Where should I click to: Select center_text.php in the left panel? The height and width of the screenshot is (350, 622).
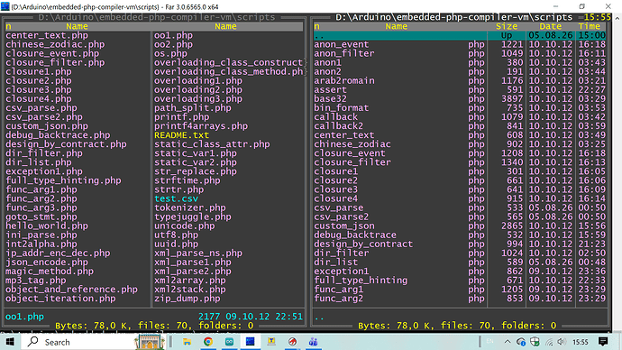point(47,35)
